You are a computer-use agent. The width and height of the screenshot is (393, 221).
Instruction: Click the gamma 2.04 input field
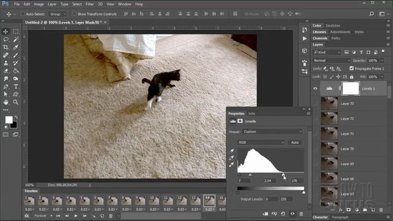270,180
